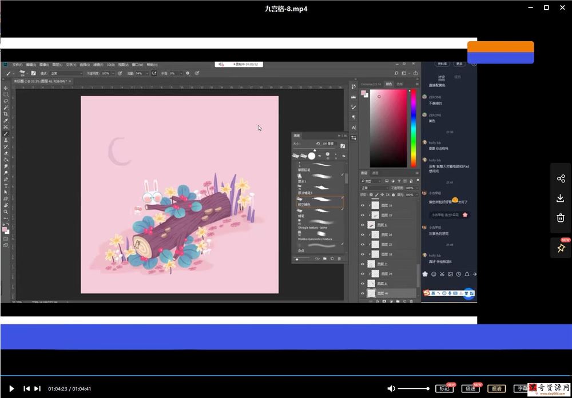Image resolution: width=572 pixels, height=398 pixels.
Task: Click the share icon on video player sidebar
Action: pyautogui.click(x=561, y=178)
